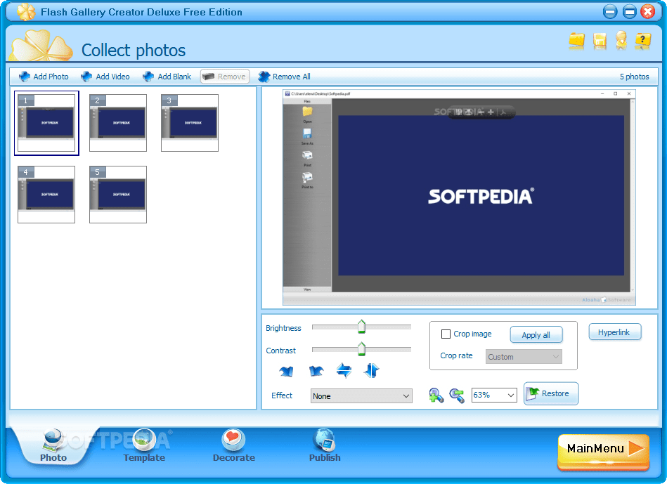The height and width of the screenshot is (484, 667).
Task: Minimize the Flash Gallery Creator window
Action: tap(609, 12)
